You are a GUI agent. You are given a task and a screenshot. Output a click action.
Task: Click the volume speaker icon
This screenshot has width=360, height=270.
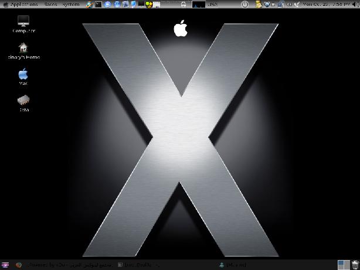[355, 4]
